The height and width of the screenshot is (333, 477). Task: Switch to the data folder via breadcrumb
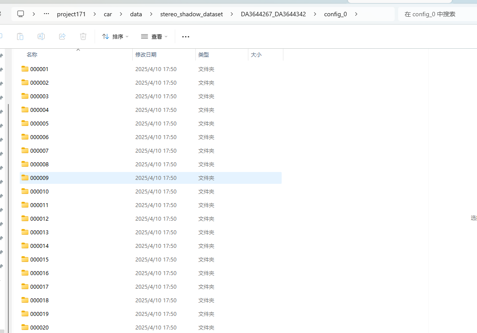click(136, 14)
